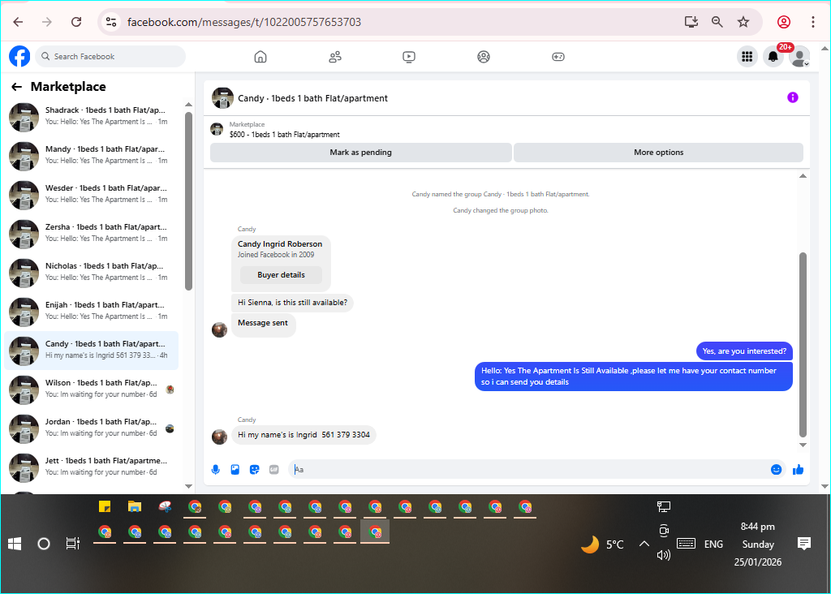
Task: Open Chrome three-dot menu
Action: tap(813, 22)
